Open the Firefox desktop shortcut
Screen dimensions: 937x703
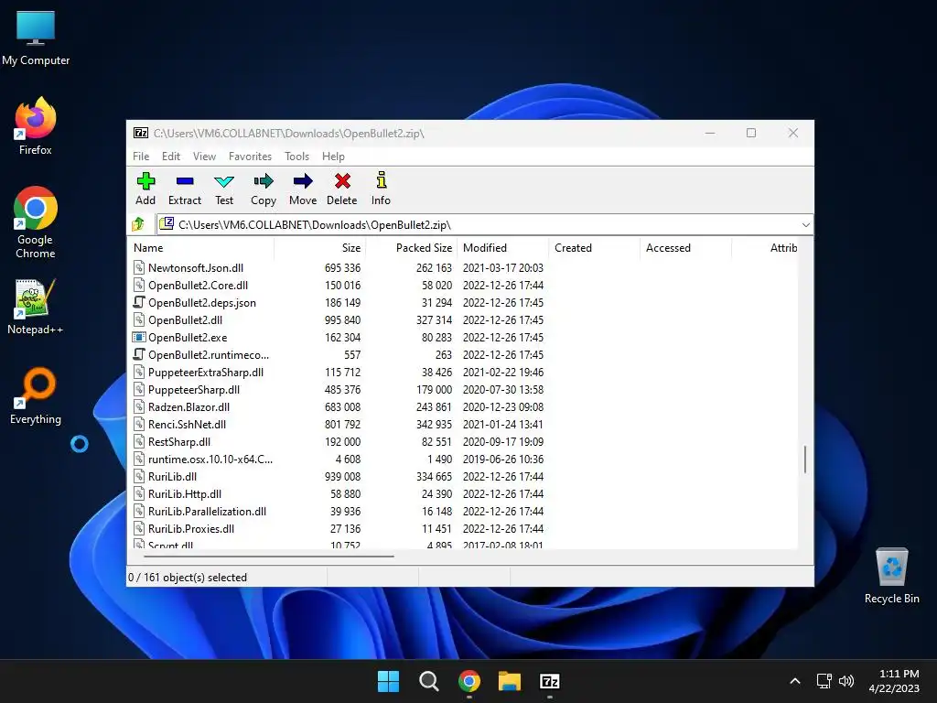pos(36,126)
